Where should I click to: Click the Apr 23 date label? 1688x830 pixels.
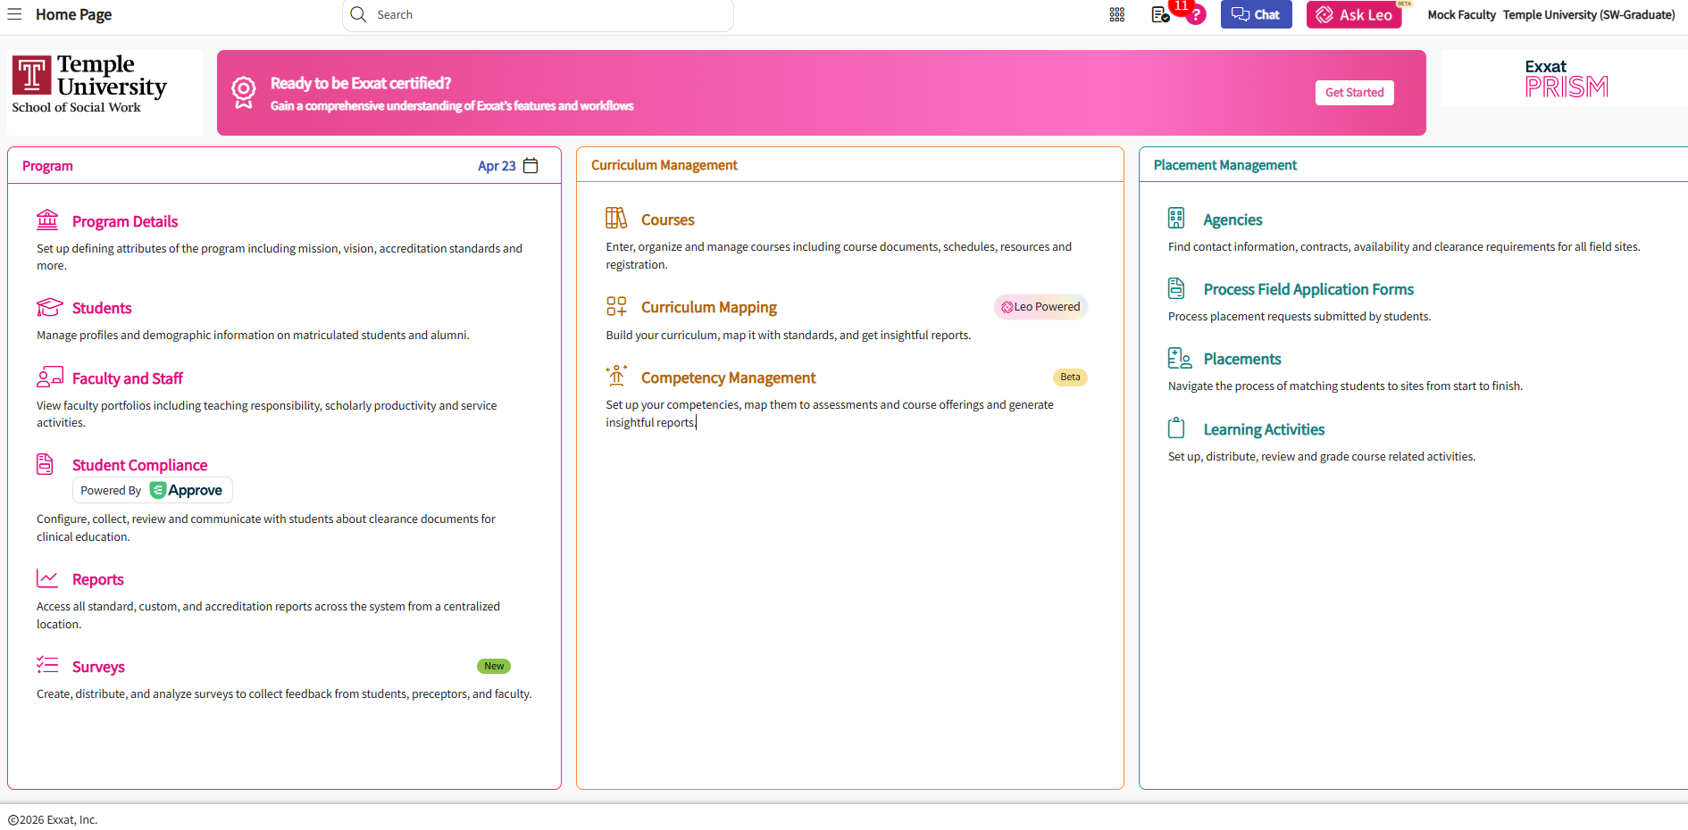[497, 166]
